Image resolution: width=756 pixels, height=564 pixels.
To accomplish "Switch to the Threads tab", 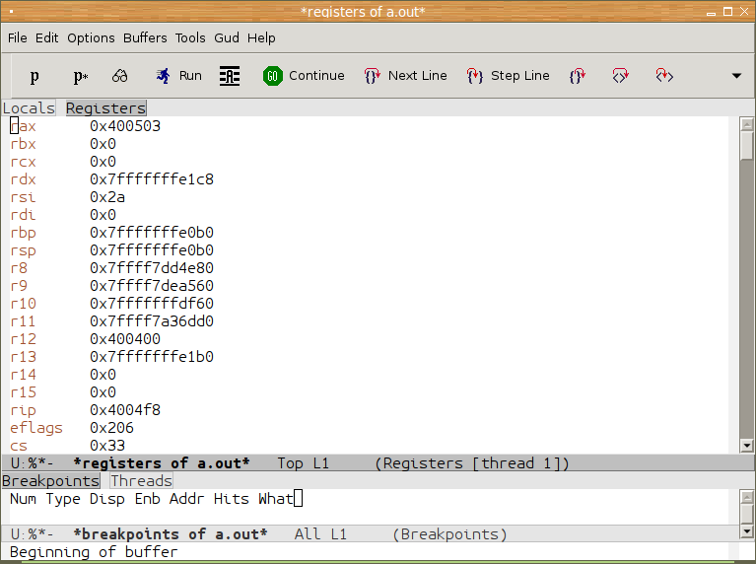I will [141, 481].
